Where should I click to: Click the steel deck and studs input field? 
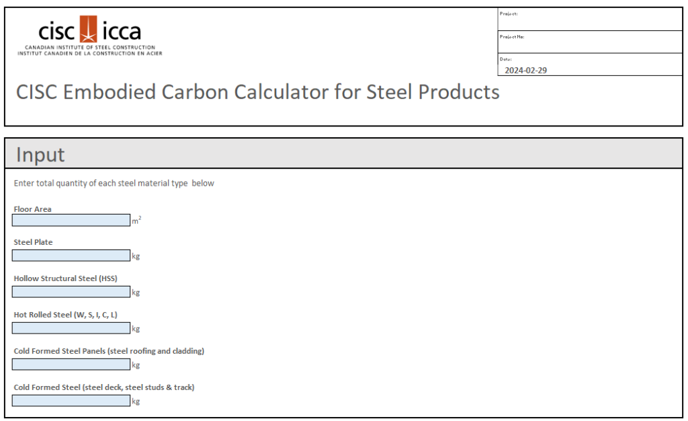(71, 400)
